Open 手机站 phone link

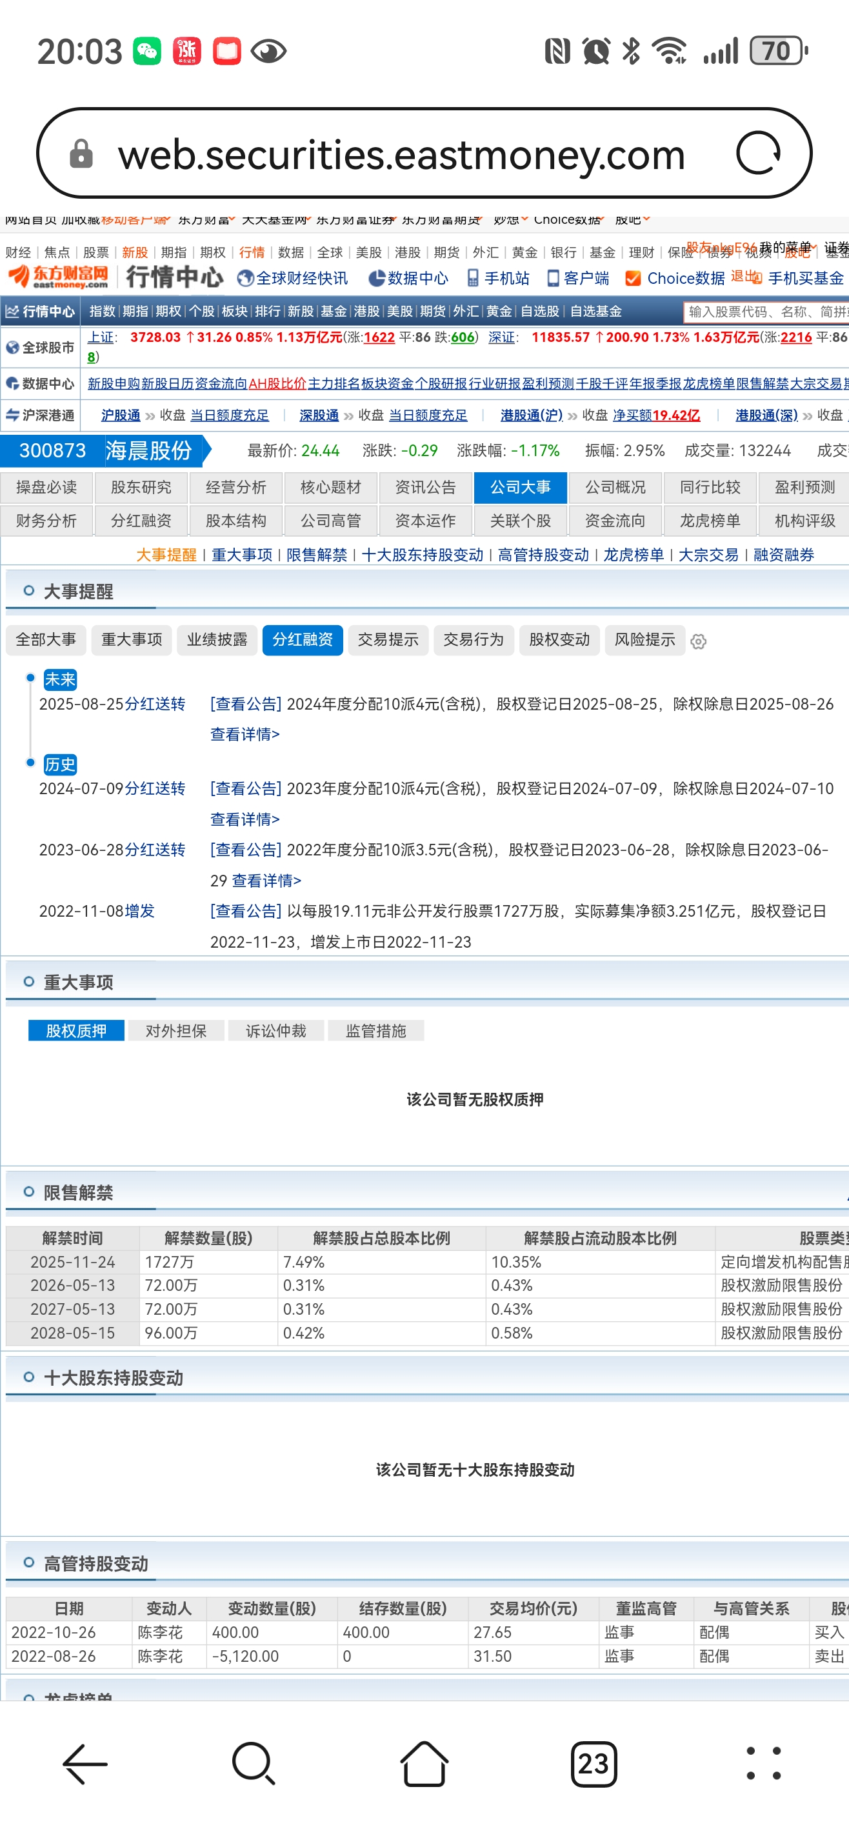point(498,278)
